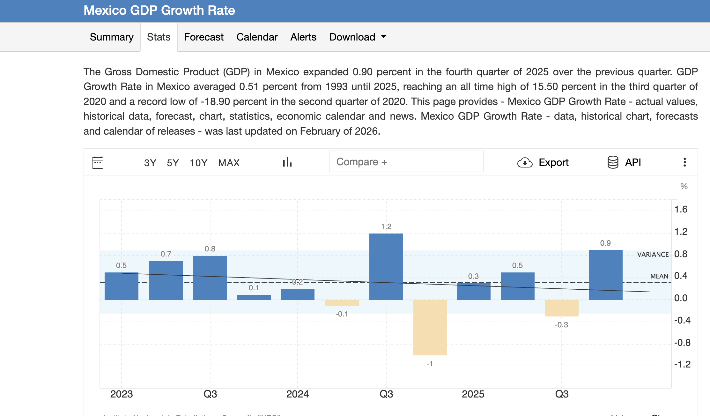The image size is (710, 416).
Task: Select the Stats tab
Action: pos(159,37)
